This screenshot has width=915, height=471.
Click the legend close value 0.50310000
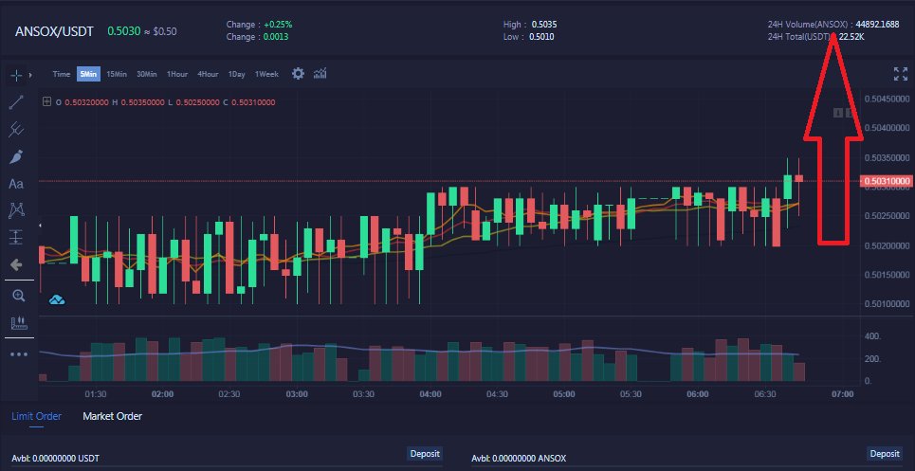[253, 102]
